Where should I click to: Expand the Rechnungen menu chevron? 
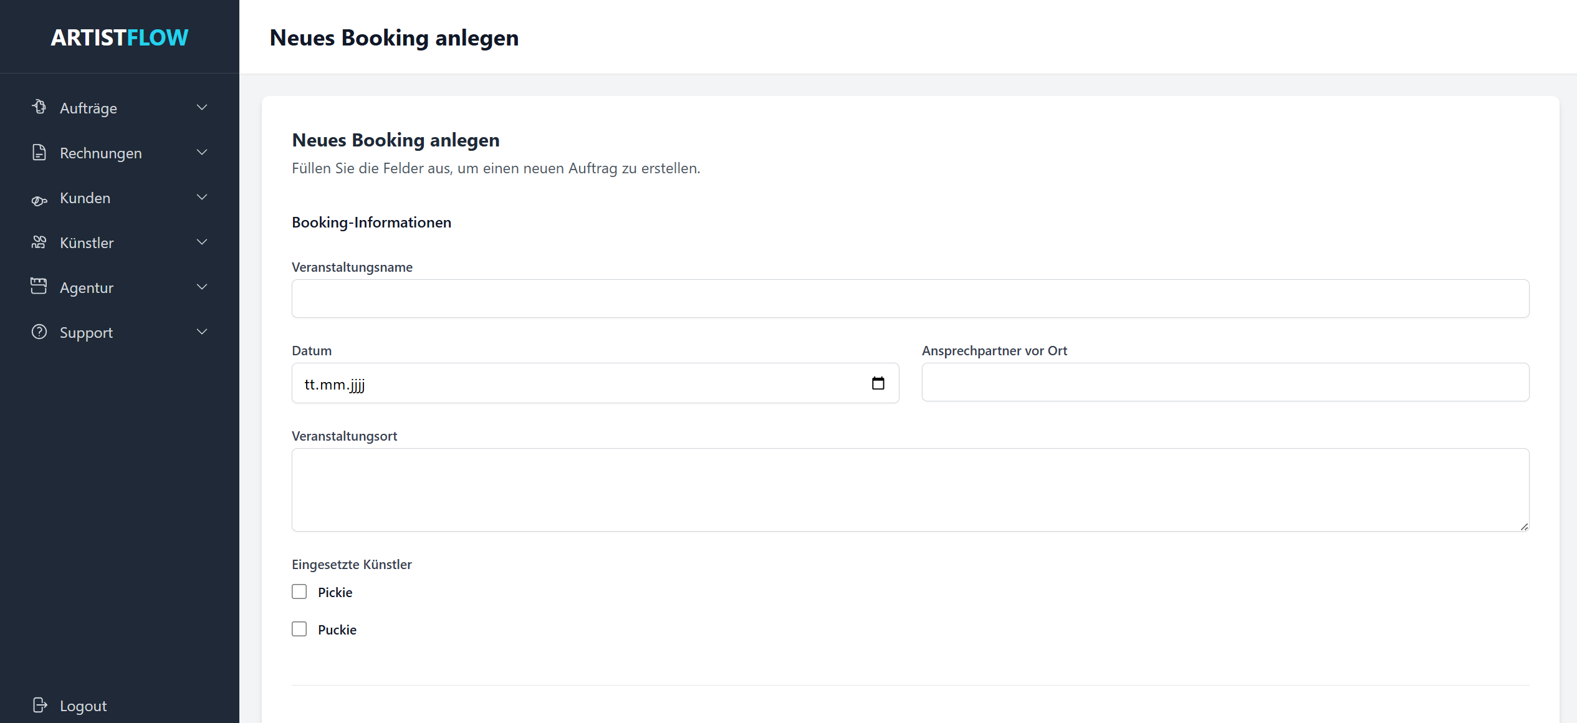point(202,152)
